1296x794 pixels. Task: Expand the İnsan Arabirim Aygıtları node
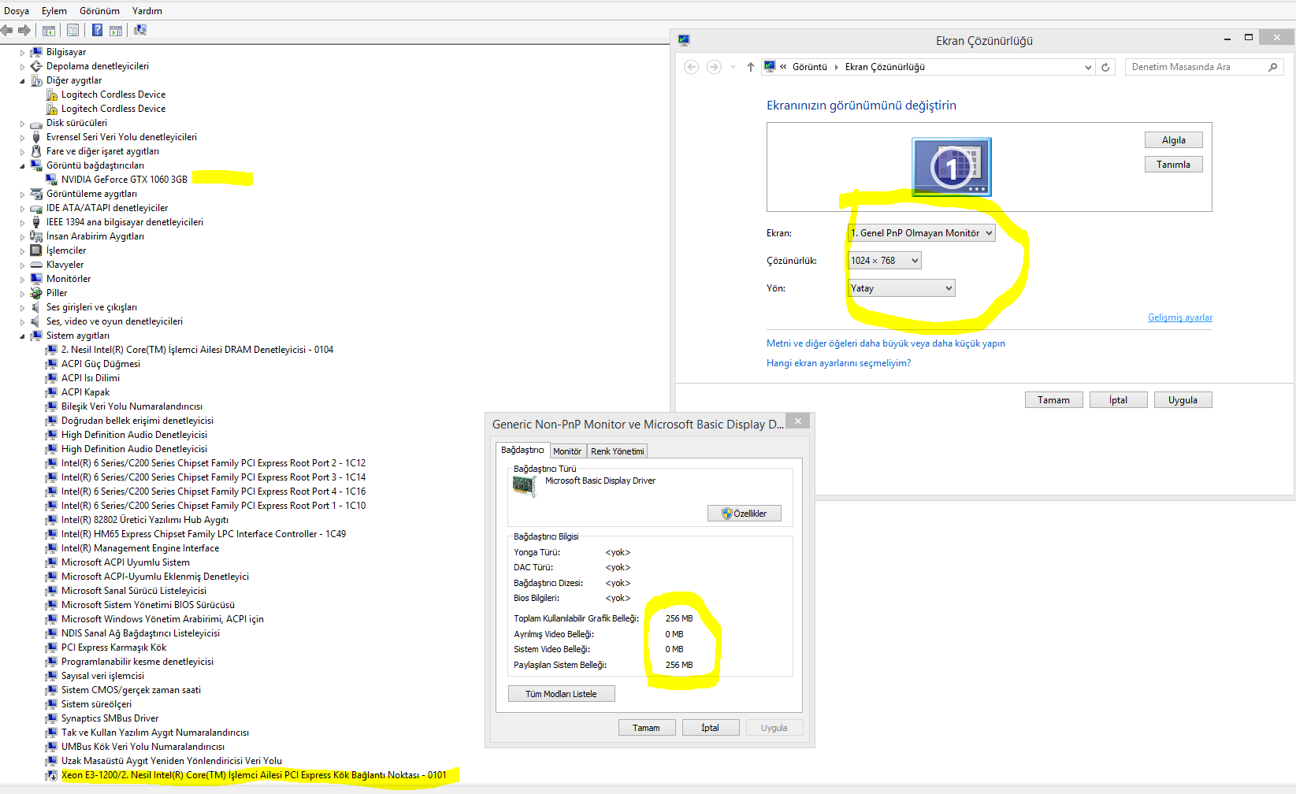22,237
